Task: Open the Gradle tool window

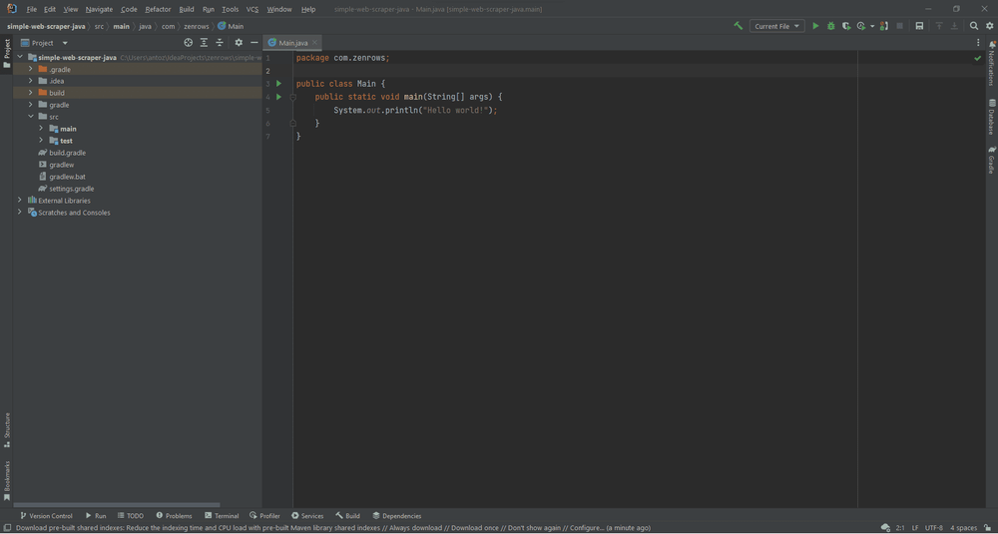Action: click(992, 160)
